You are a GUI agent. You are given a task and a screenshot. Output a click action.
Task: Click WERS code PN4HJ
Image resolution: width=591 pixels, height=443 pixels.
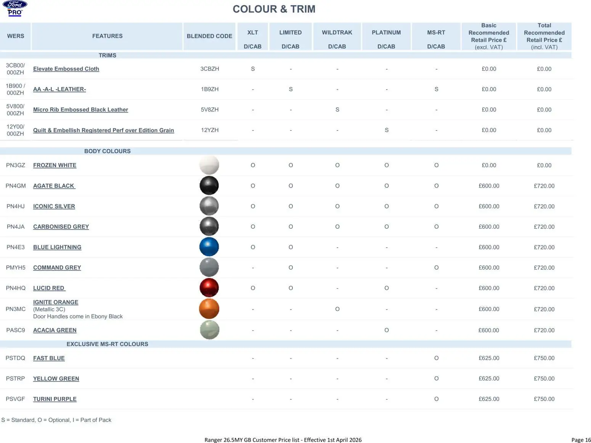coord(16,206)
